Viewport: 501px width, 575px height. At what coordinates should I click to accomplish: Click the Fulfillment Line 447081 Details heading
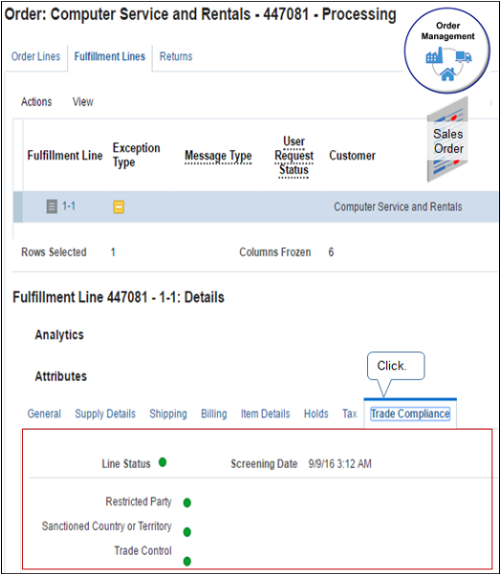tap(119, 298)
